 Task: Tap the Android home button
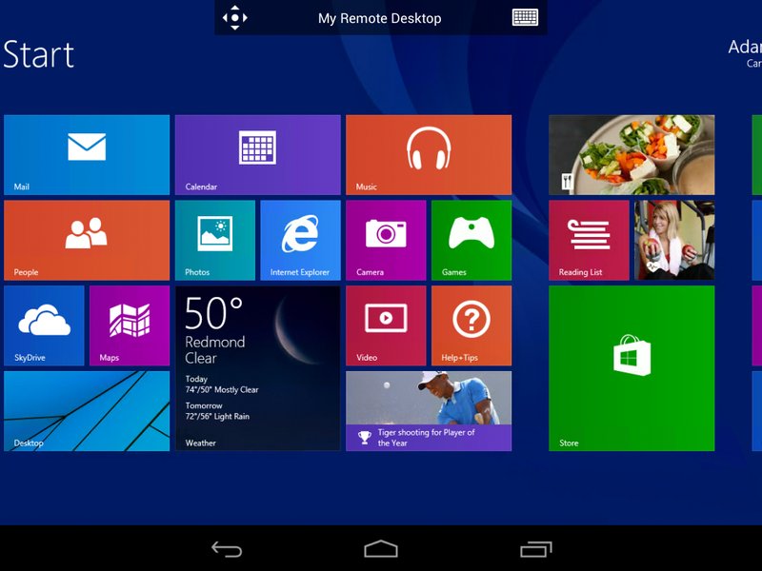coord(381,549)
